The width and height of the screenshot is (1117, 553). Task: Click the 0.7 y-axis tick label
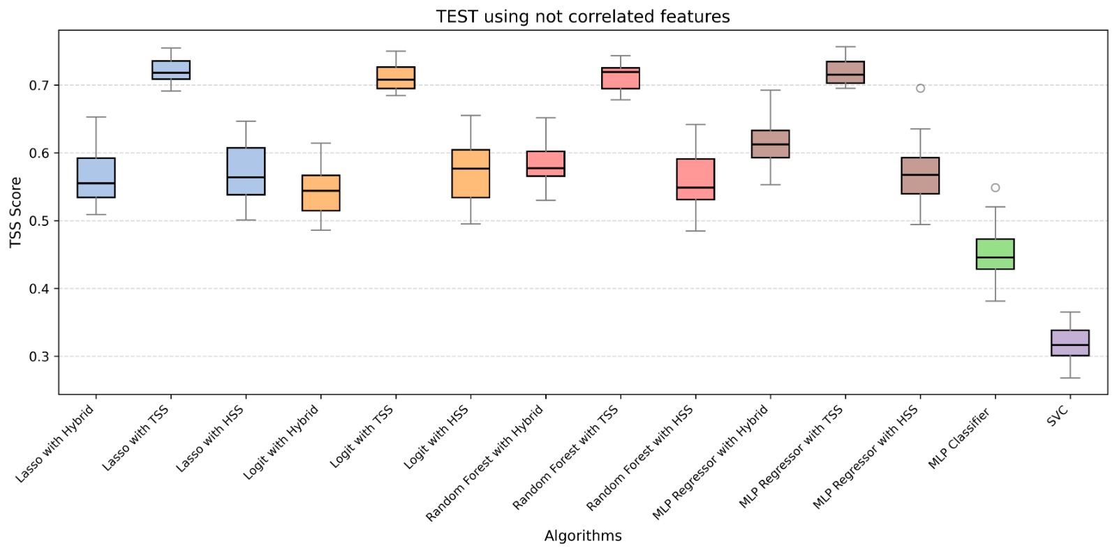pos(38,86)
